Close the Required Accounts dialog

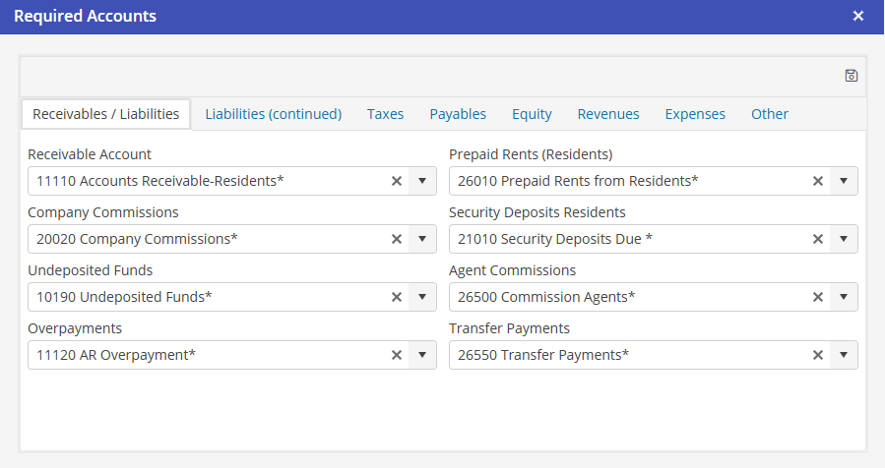(x=858, y=17)
